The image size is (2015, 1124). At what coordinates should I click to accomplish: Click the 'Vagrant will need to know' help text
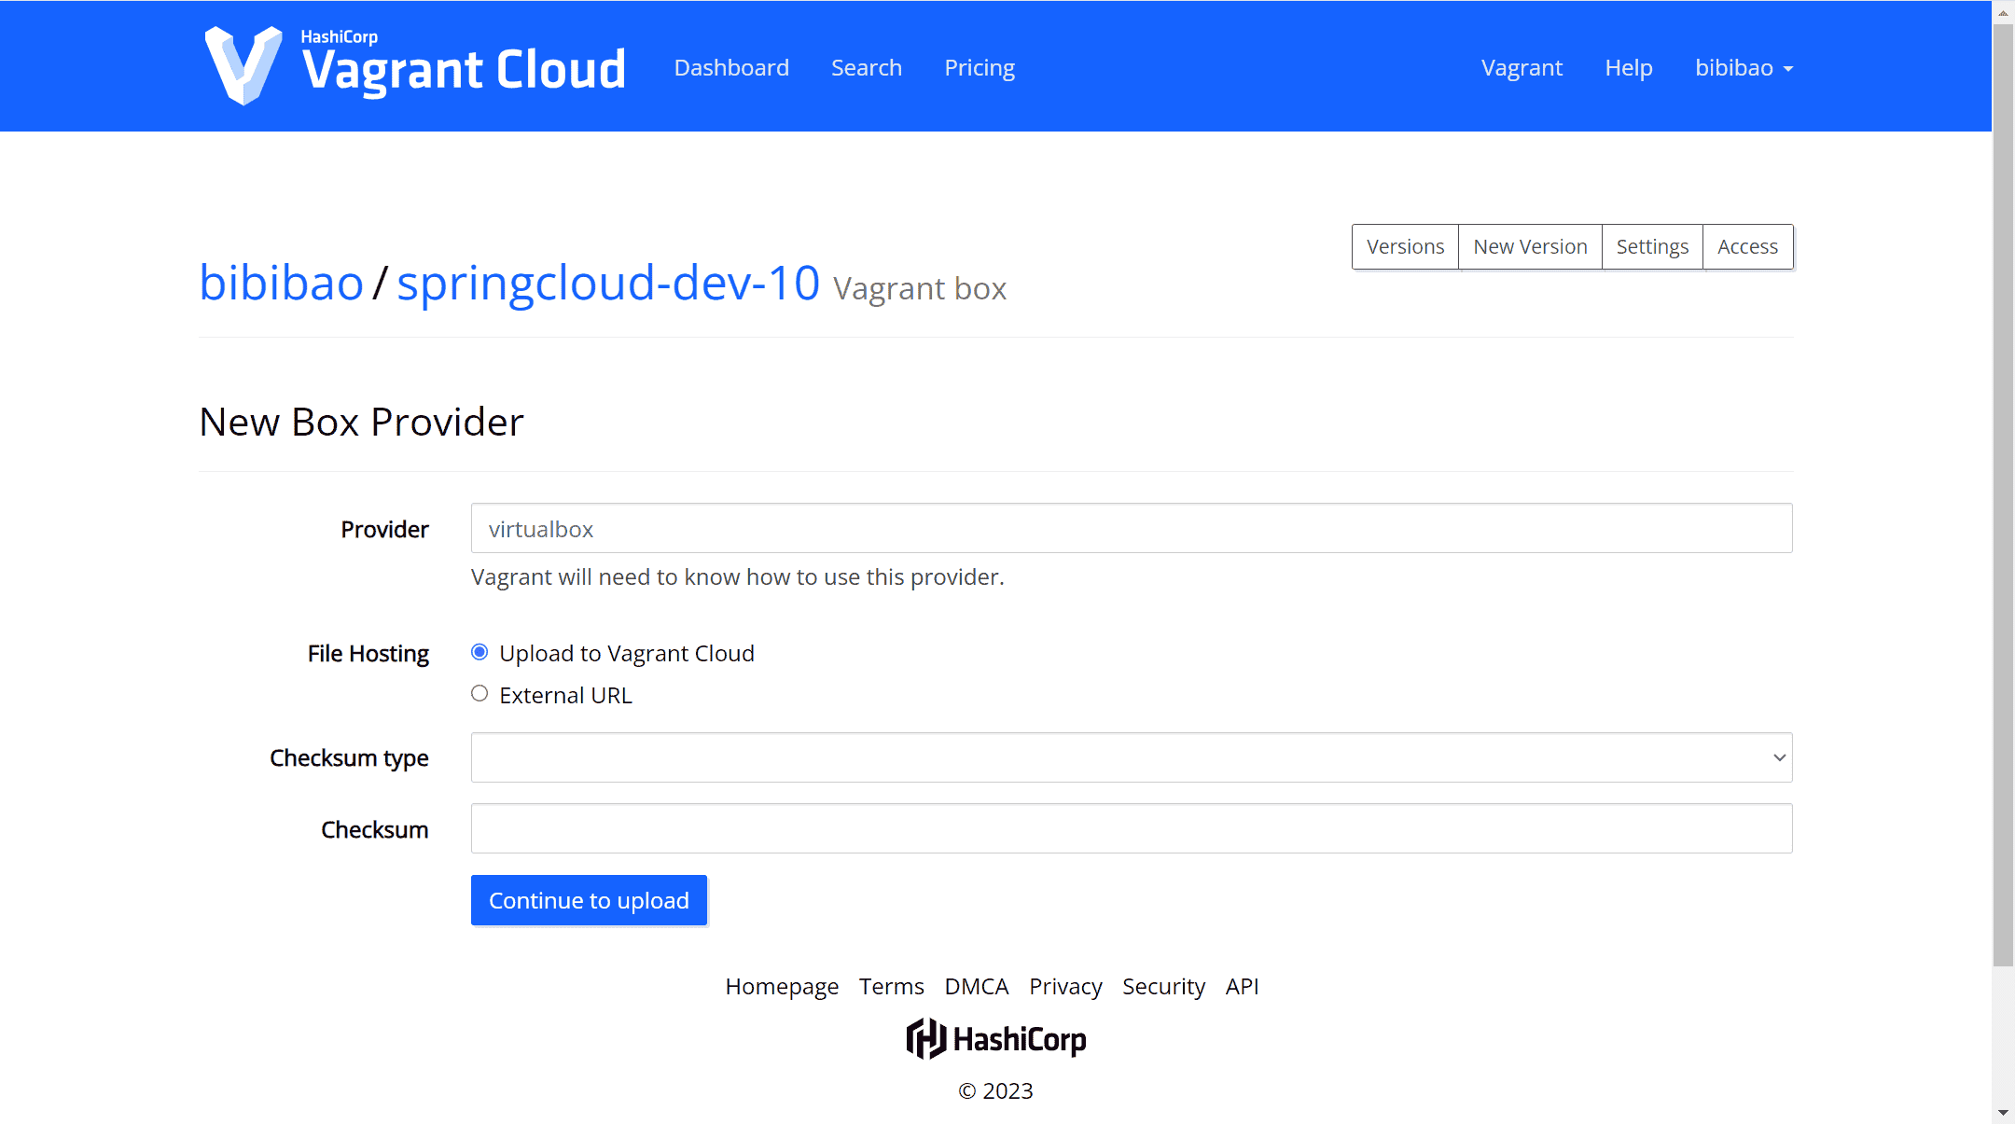point(737,576)
